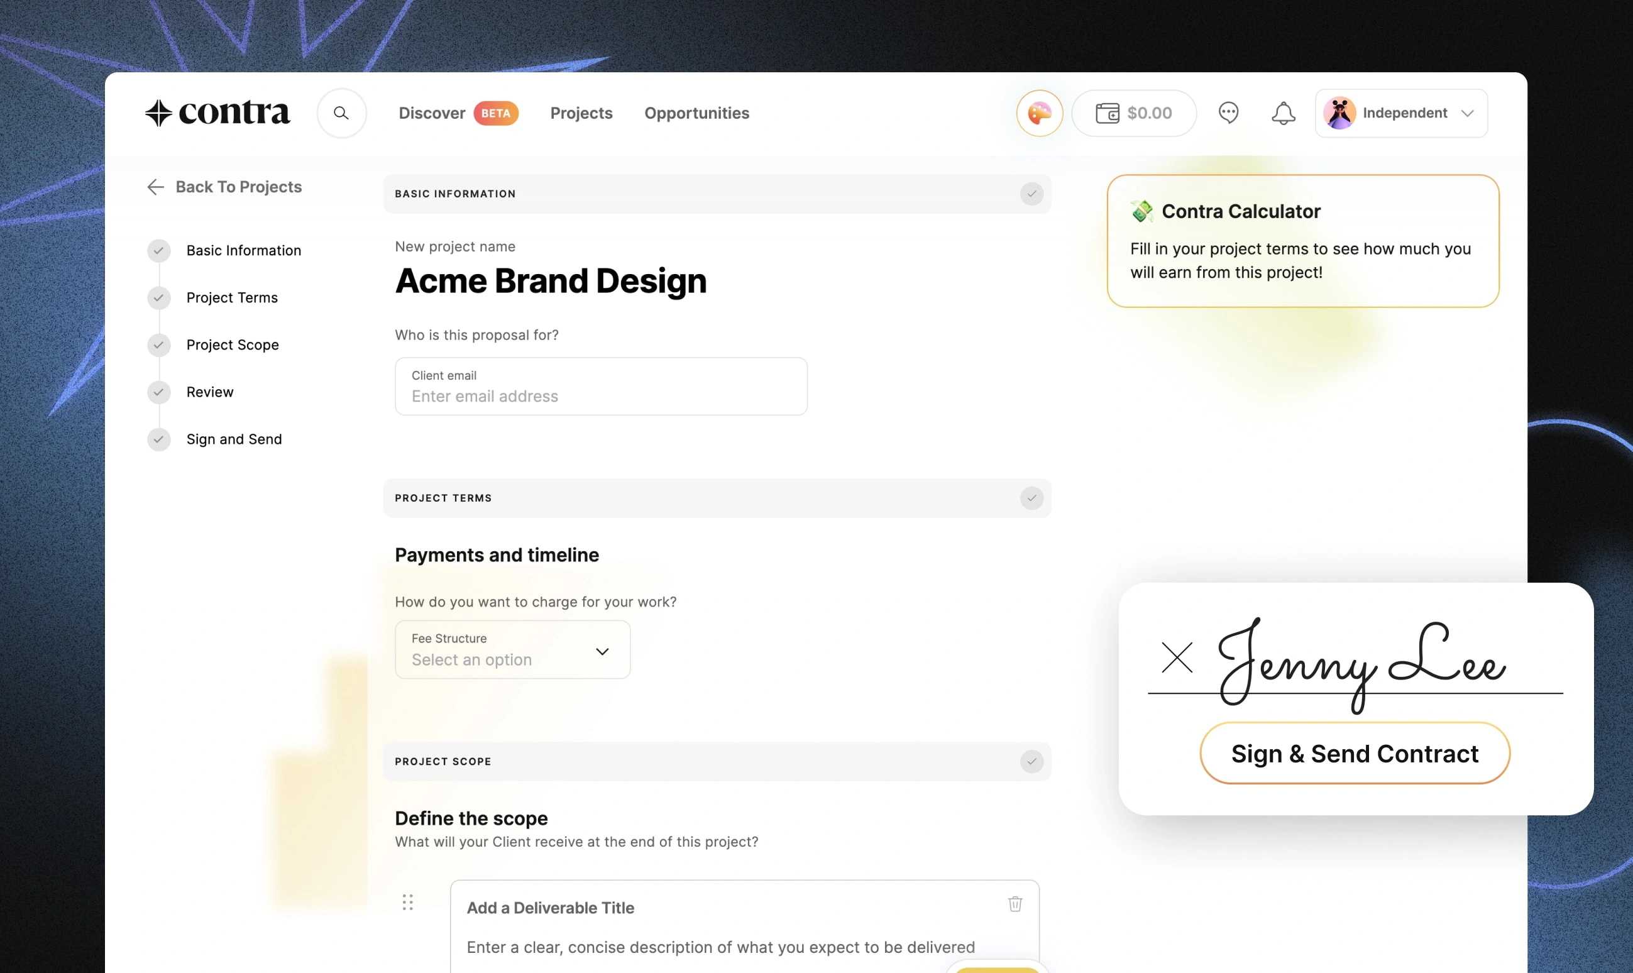1633x973 pixels.
Task: Toggle the Project Scope section header checkmark
Action: pos(1031,761)
